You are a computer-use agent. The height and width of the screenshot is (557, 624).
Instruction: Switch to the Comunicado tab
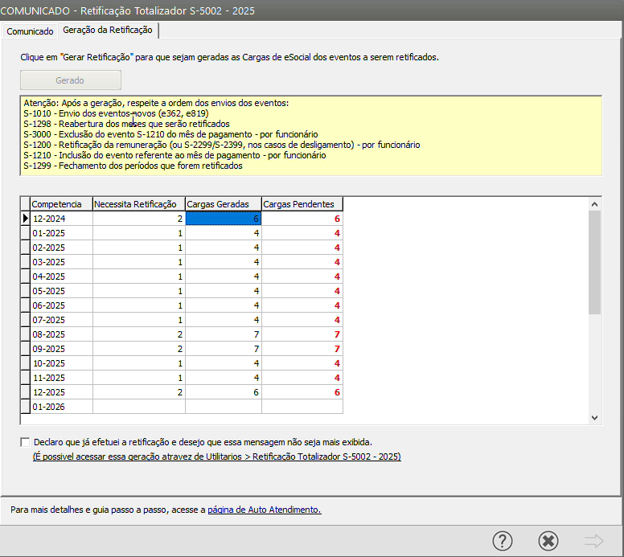(31, 31)
